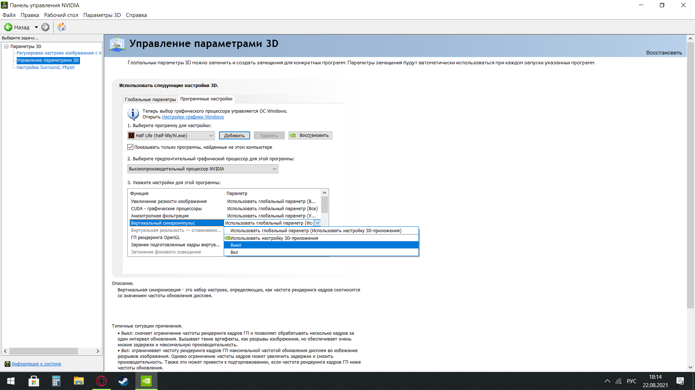695x390 pixels.
Task: Open the Opera browser taskbar icon
Action: (x=101, y=381)
